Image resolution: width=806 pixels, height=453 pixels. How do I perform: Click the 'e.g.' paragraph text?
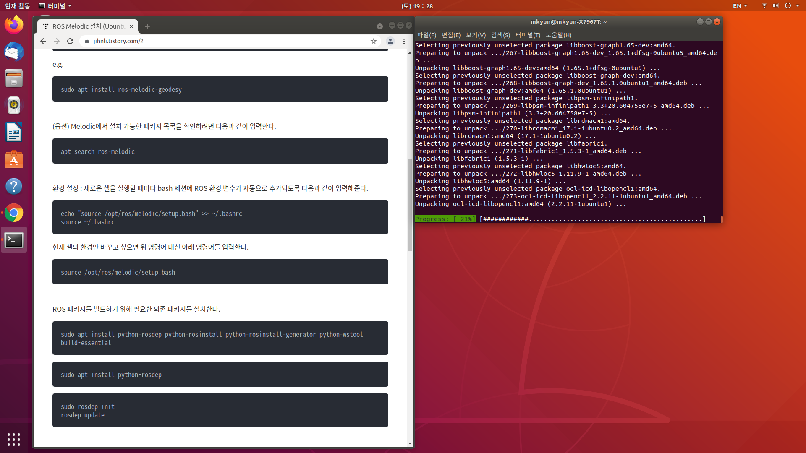pos(58,64)
